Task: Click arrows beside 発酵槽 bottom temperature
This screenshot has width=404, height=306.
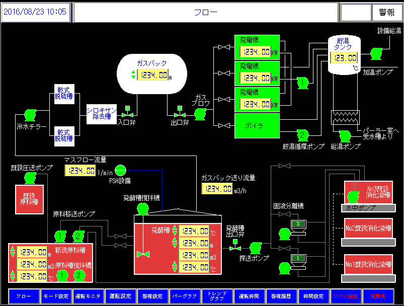Action: click(x=175, y=267)
